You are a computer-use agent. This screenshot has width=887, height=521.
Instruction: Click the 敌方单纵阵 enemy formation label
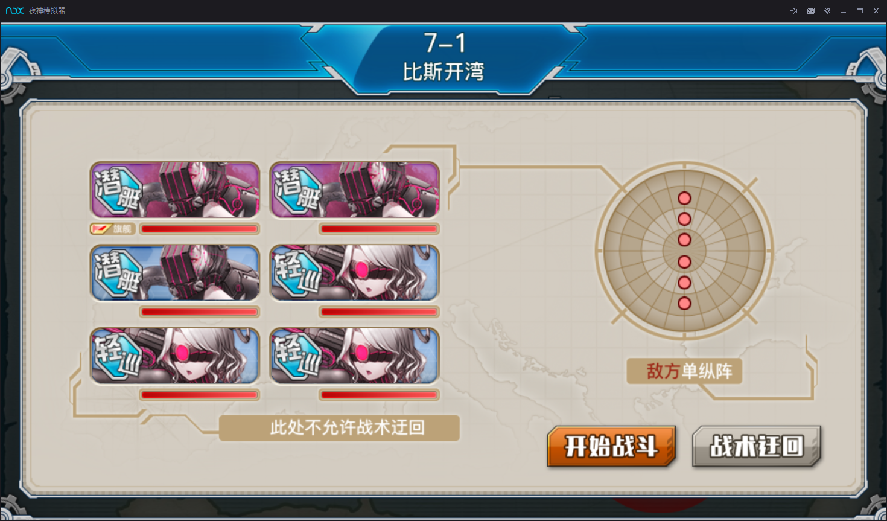(684, 371)
